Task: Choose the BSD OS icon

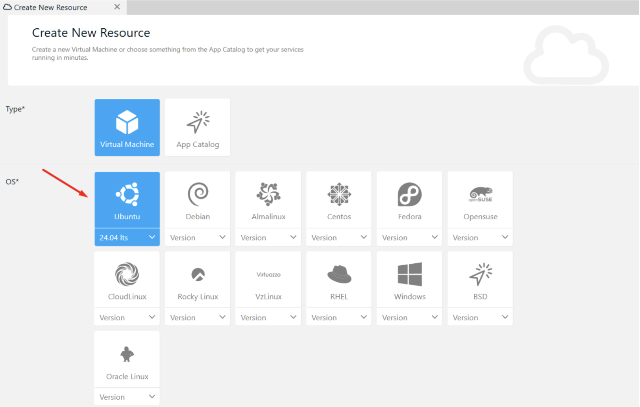Action: tap(480, 274)
